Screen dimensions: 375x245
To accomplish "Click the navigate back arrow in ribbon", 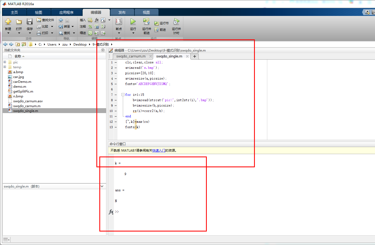I will pos(61,20).
